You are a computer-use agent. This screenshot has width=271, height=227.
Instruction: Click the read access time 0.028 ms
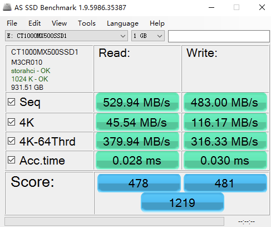137,160
